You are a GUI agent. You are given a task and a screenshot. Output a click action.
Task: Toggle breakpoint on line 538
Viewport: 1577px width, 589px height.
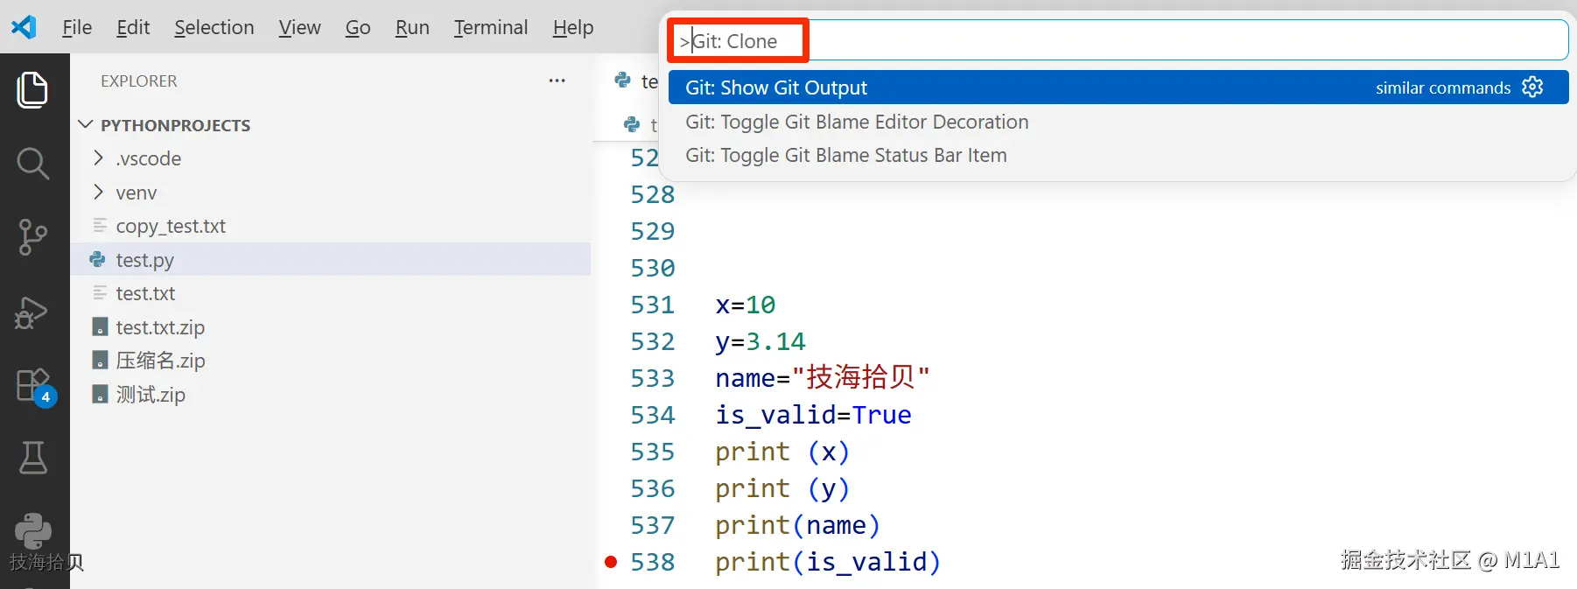(611, 562)
